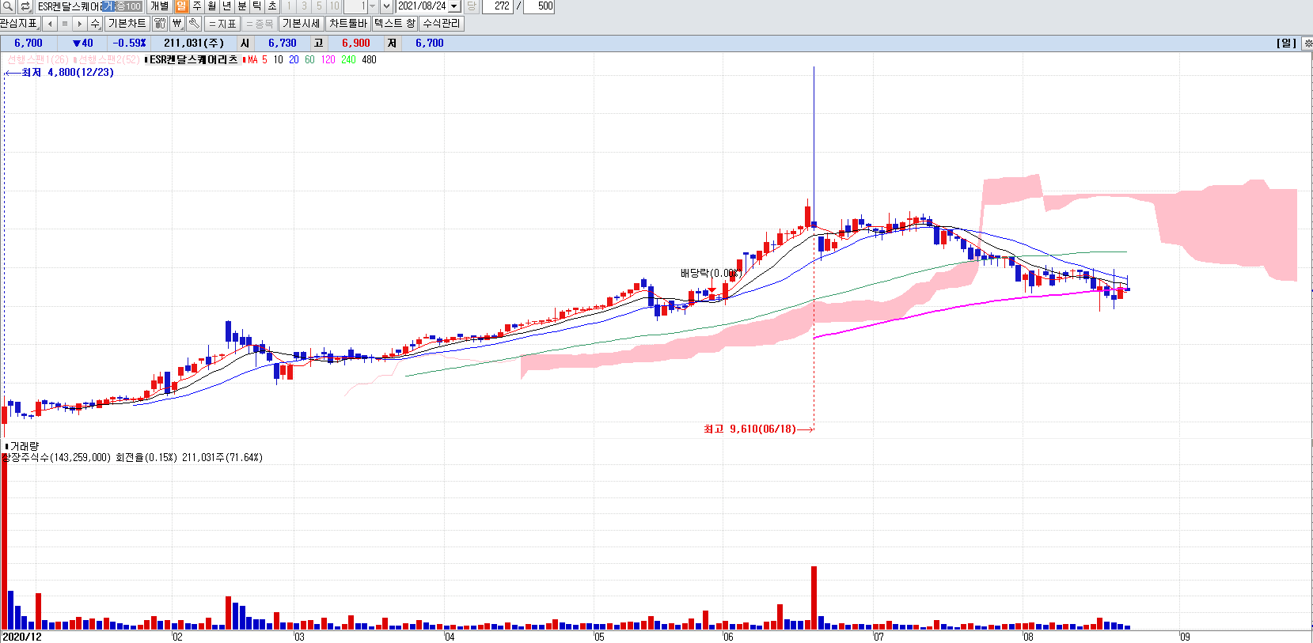Open the 관심지표 dropdown
The height and width of the screenshot is (643, 1313).
pos(20,24)
